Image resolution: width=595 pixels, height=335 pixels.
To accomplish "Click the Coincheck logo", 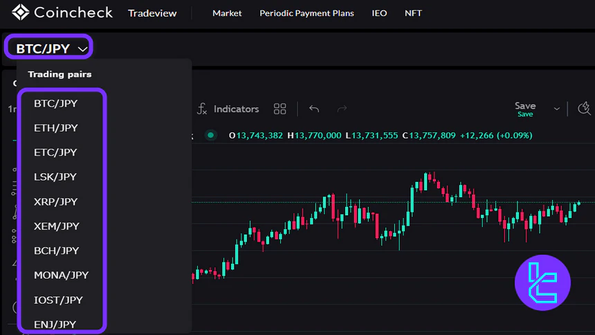I will (x=62, y=12).
